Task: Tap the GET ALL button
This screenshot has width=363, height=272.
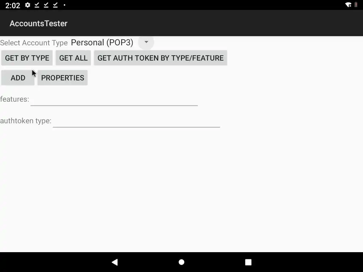Action: 73,58
